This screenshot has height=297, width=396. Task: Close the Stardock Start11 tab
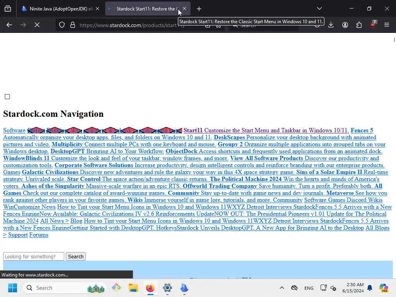pyautogui.click(x=184, y=9)
